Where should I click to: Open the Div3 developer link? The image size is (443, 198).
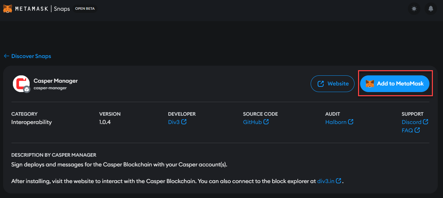174,122
